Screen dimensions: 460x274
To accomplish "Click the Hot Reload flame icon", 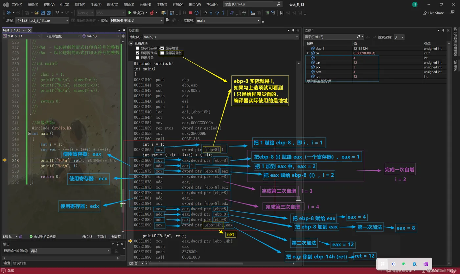I will click(x=152, y=13).
